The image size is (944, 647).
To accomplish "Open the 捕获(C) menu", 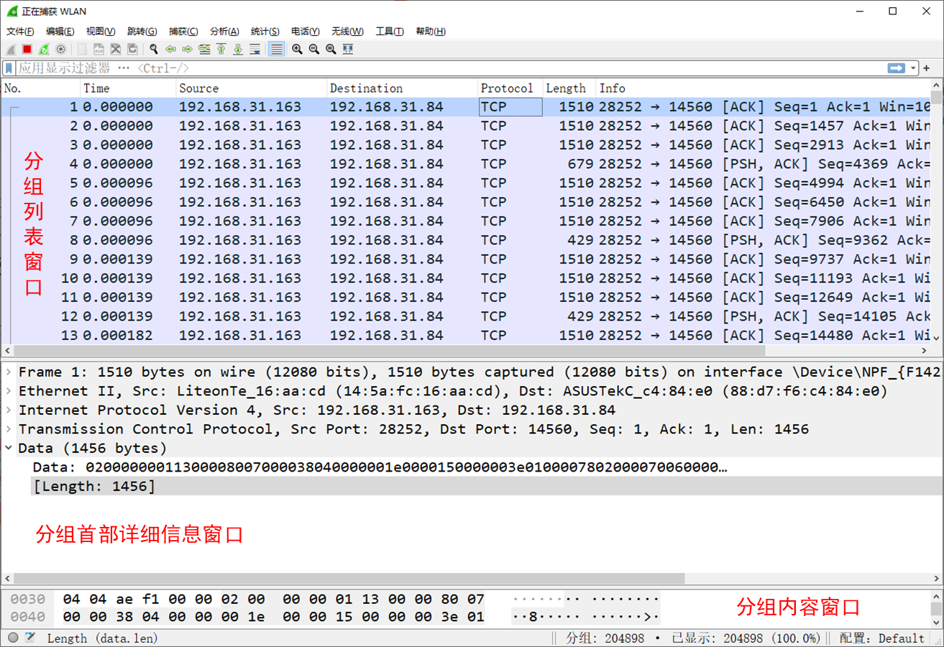I will click(183, 32).
